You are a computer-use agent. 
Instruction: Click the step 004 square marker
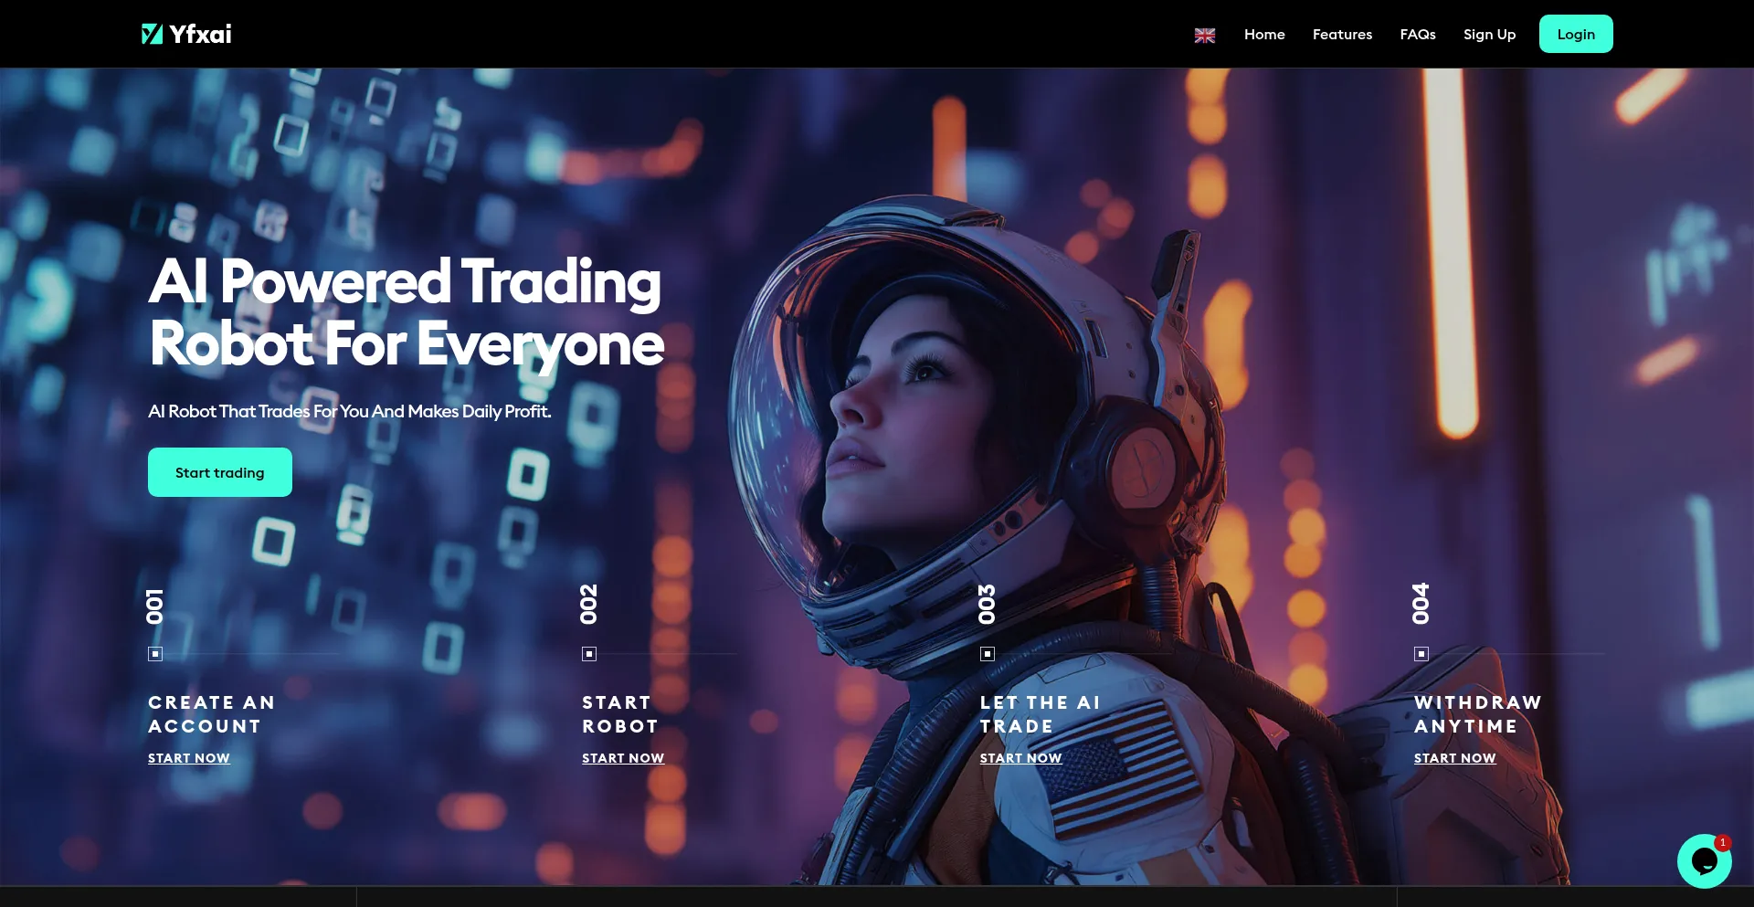[x=1421, y=653]
